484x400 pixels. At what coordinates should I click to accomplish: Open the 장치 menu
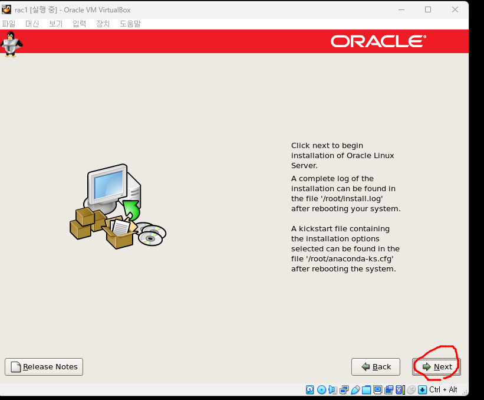point(103,24)
